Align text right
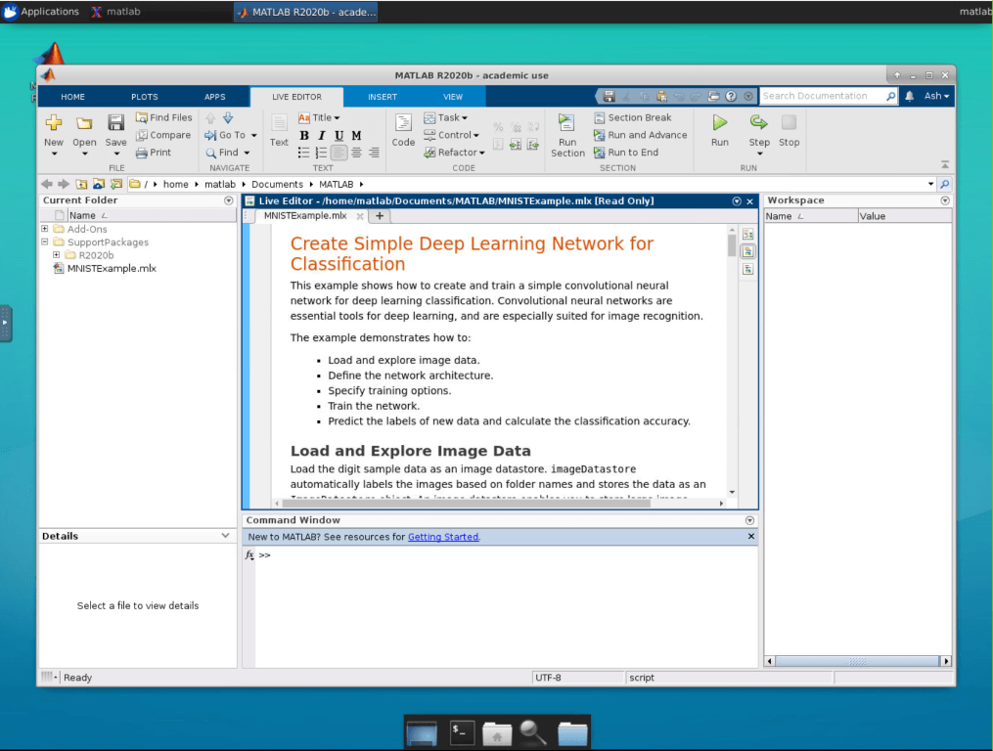 (375, 153)
